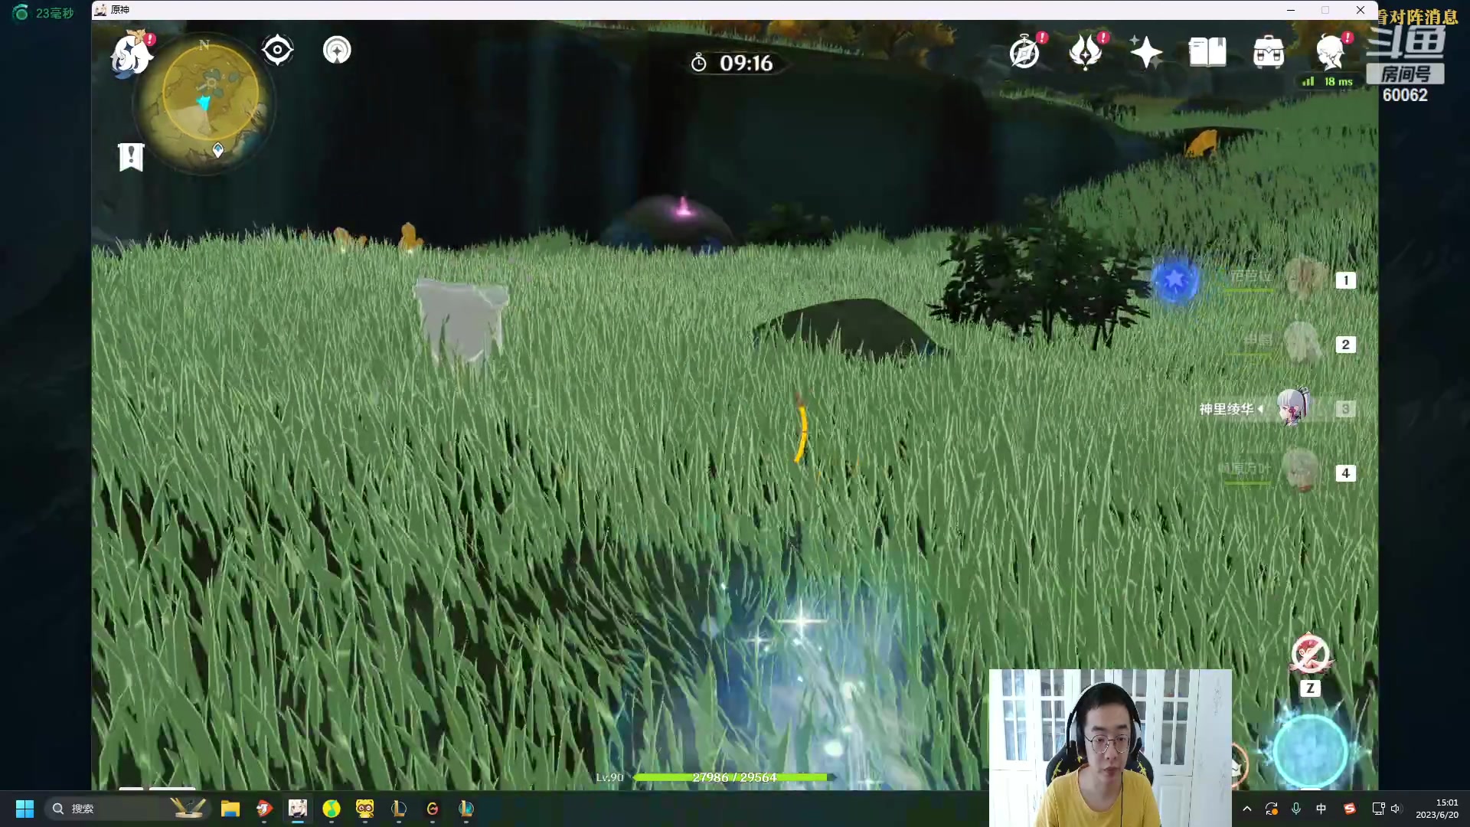Open the network tray icon
The image size is (1470, 827).
pos(1378,809)
